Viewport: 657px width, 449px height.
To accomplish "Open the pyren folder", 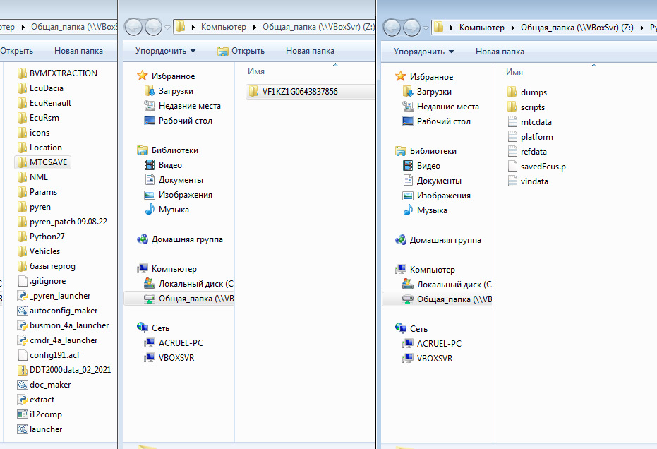I will tap(34, 207).
